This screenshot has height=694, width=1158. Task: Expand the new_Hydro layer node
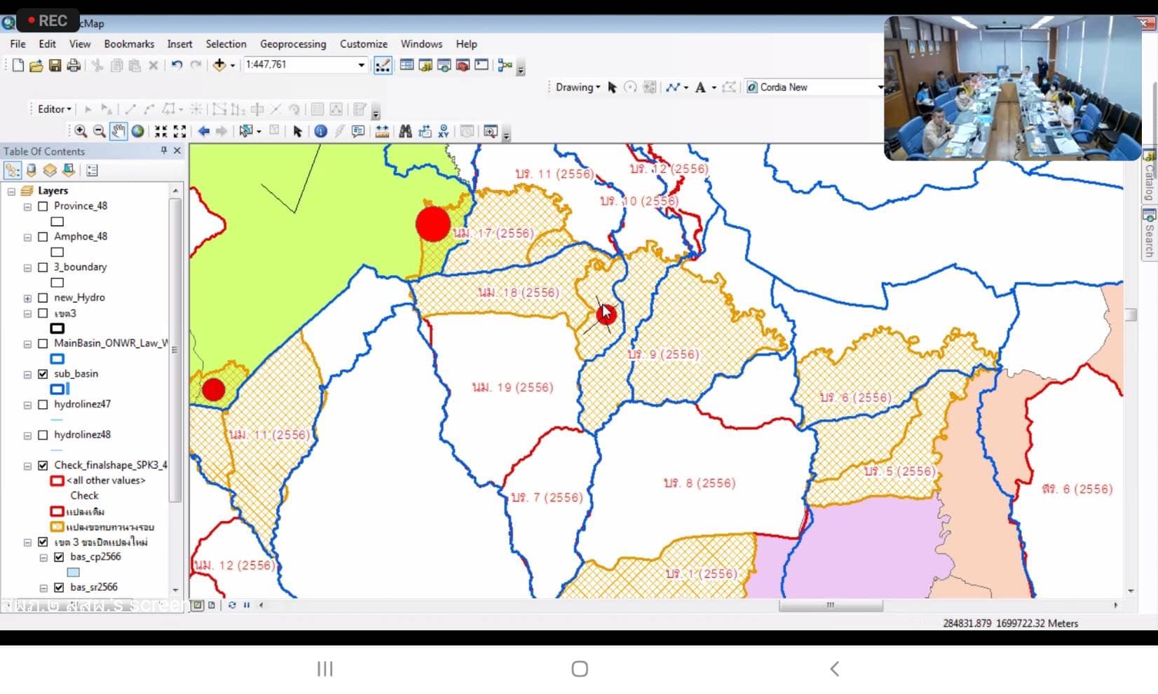click(27, 298)
